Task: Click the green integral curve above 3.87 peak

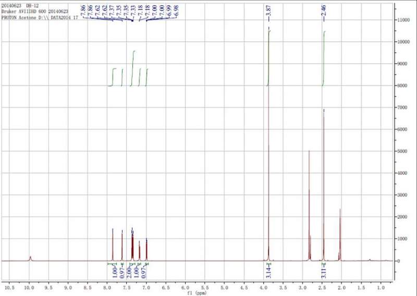Action: click(x=268, y=58)
